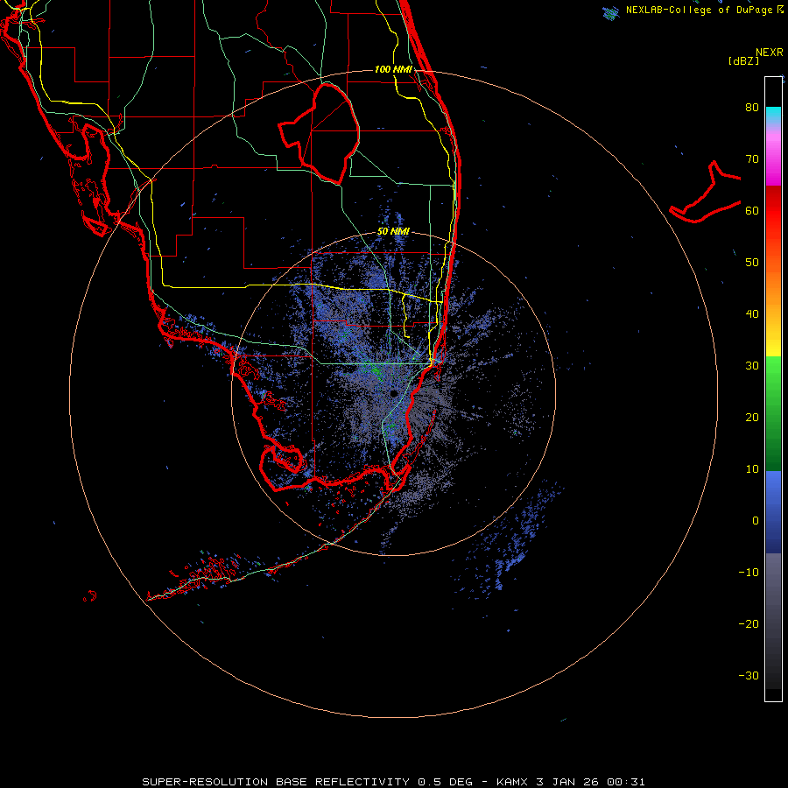
Task: Select the 50 dBZ scale label
Action: [x=752, y=263]
